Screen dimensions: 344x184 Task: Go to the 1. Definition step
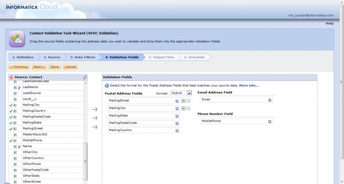pyautogui.click(x=23, y=57)
